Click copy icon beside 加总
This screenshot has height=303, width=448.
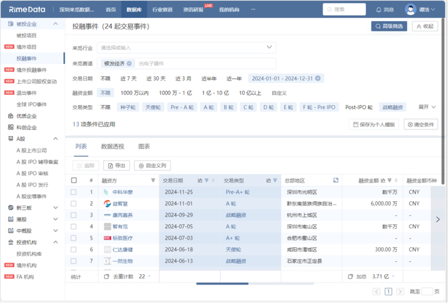[350, 277]
